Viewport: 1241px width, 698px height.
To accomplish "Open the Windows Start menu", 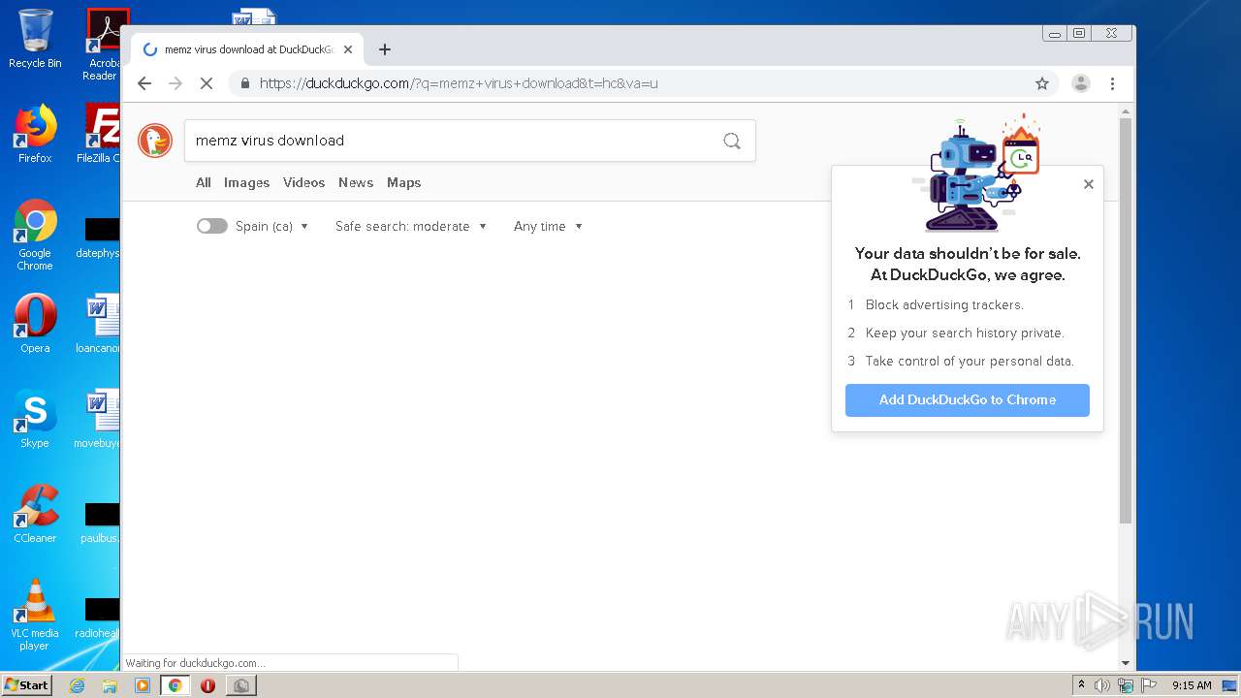I will [27, 685].
